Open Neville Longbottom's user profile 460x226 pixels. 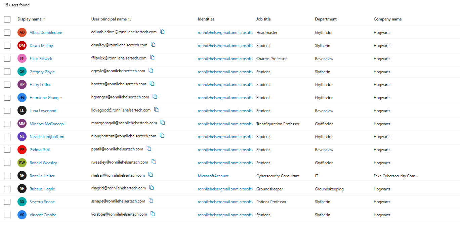(47, 137)
